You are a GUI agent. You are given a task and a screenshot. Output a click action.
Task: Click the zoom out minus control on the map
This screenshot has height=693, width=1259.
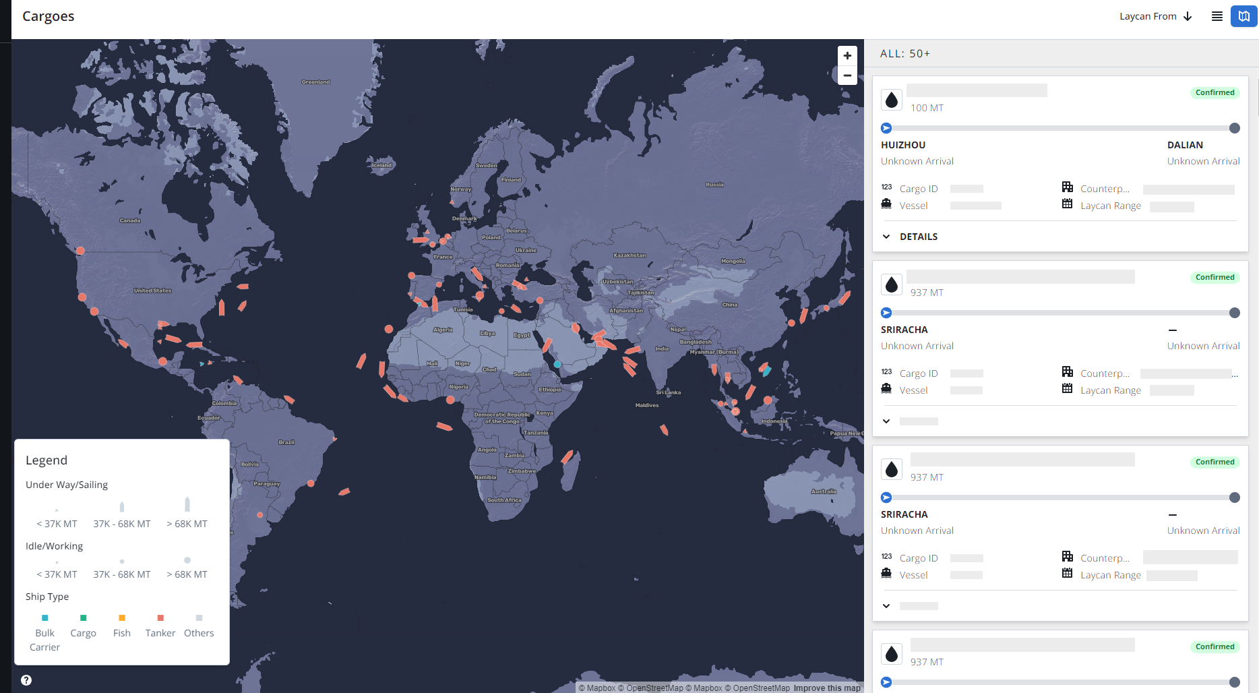coord(847,76)
